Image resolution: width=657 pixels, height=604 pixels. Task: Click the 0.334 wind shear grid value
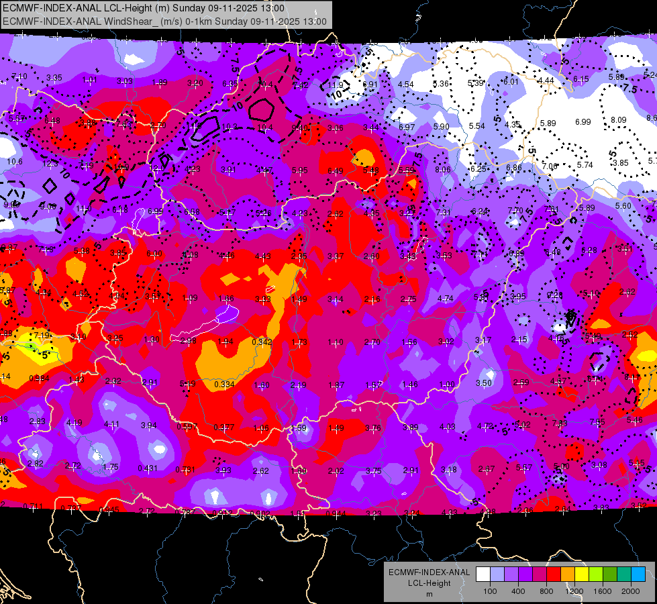(225, 385)
